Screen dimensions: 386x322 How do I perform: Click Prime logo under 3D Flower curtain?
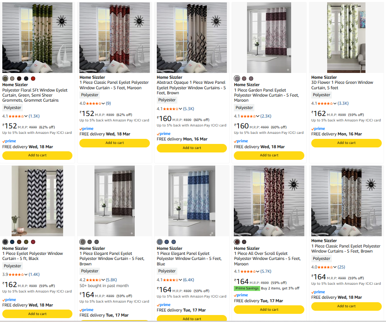(318, 129)
